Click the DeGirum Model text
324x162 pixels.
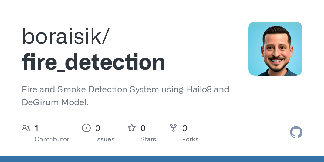coord(55,102)
